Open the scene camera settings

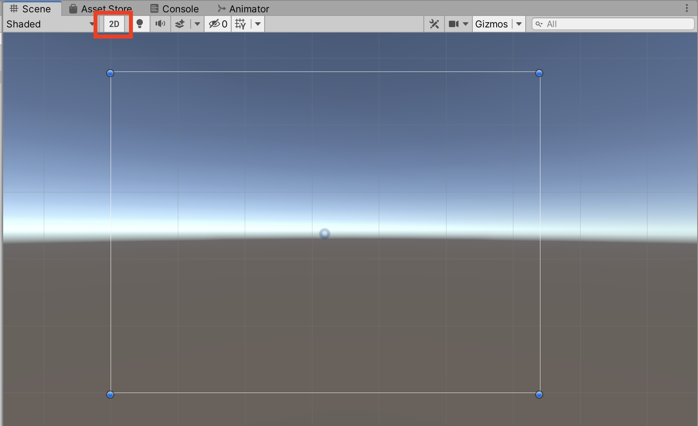tap(458, 24)
